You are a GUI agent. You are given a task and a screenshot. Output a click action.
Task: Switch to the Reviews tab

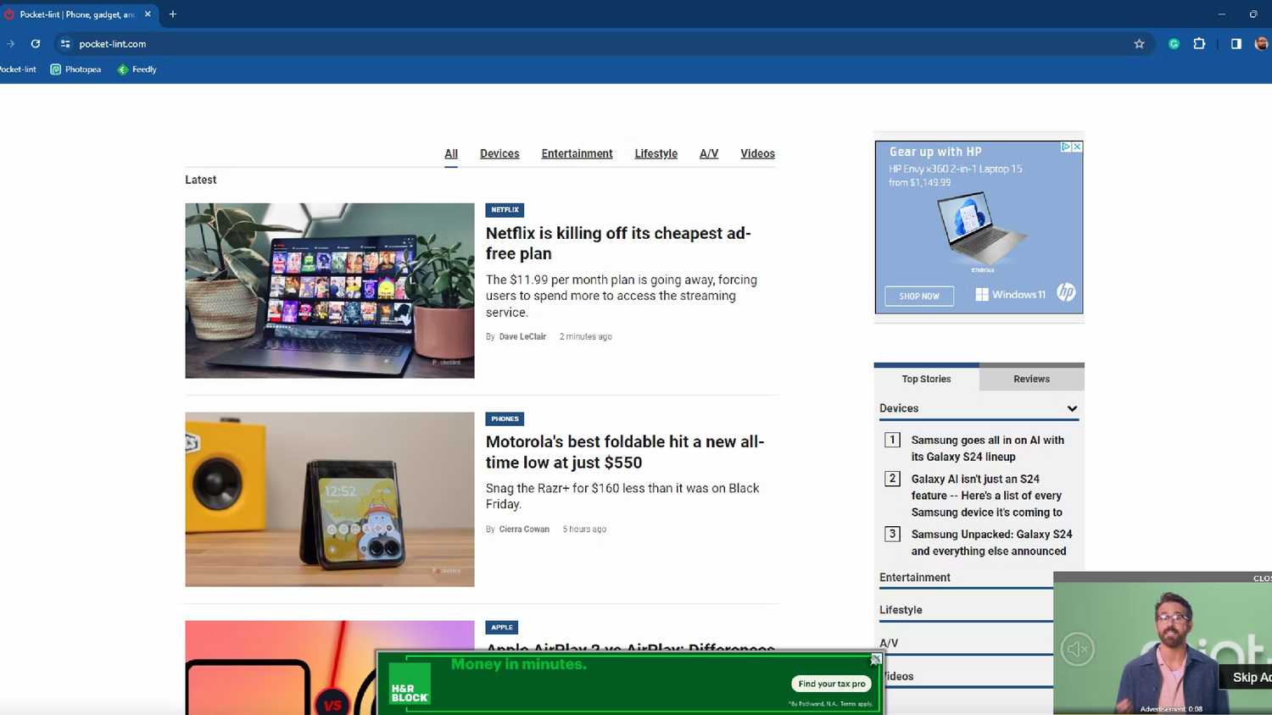point(1031,379)
